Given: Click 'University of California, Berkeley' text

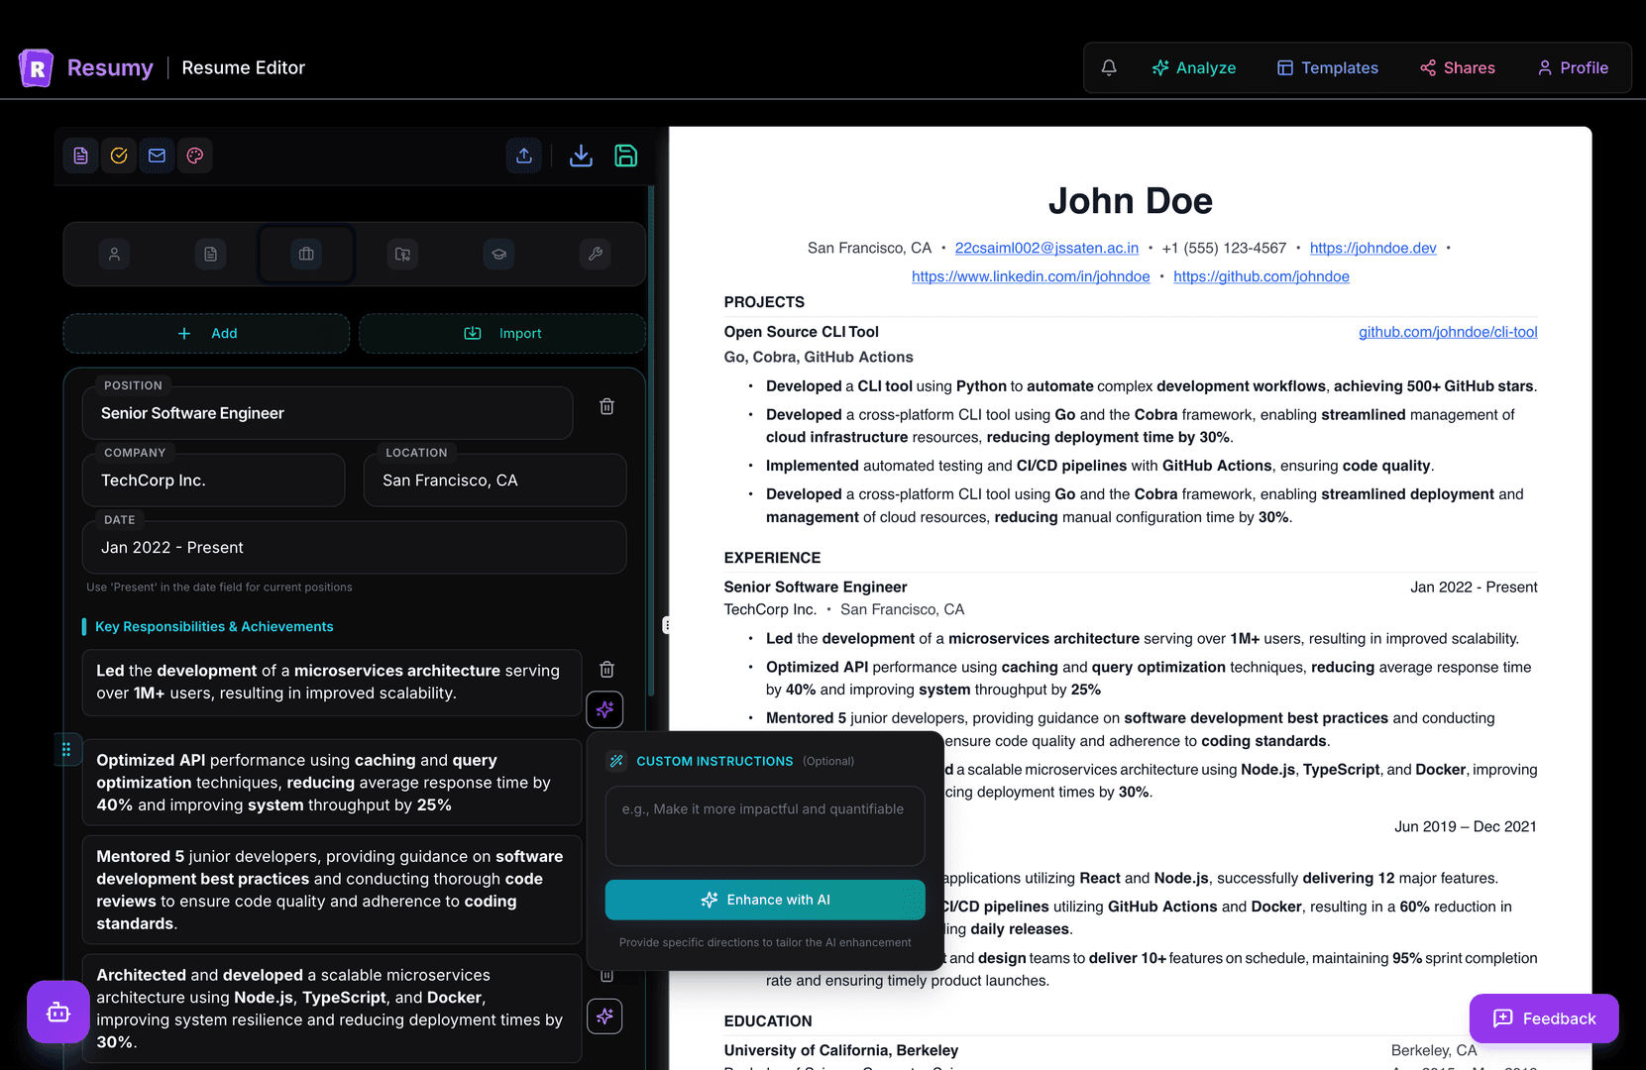Looking at the screenshot, I should [841, 1050].
